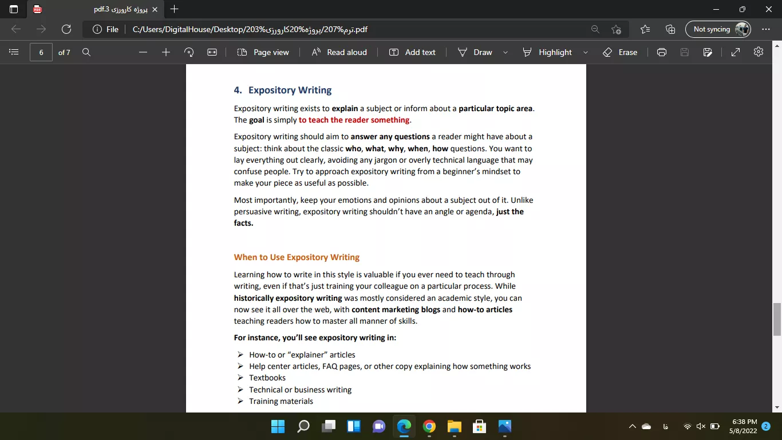Open the PDF find search icon
The image size is (782, 440).
[86, 52]
